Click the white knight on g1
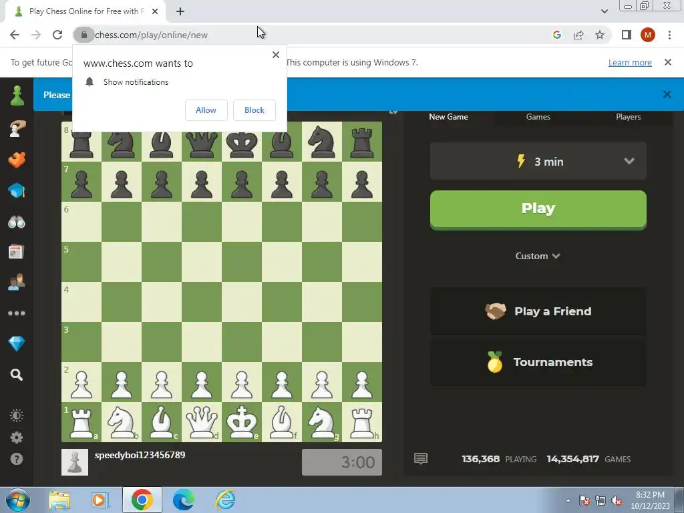Viewport: 684px width, 513px height. [322, 422]
